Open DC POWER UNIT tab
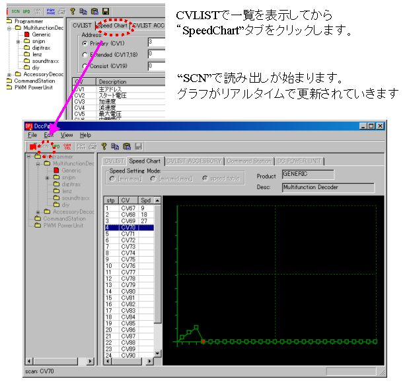Screen dimensions: 405x383 click(x=299, y=161)
